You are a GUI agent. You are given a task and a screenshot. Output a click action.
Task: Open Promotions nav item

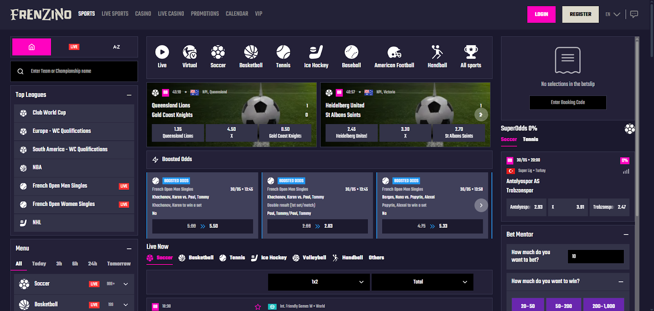click(205, 14)
